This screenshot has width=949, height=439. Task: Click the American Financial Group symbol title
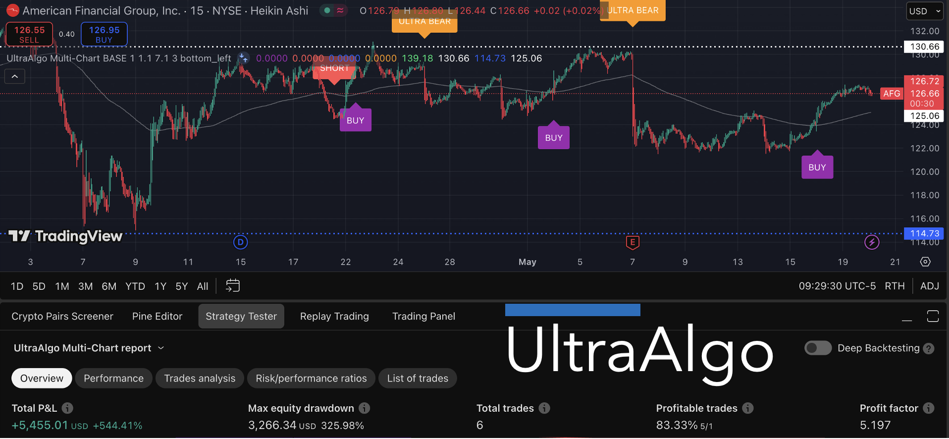(x=102, y=10)
